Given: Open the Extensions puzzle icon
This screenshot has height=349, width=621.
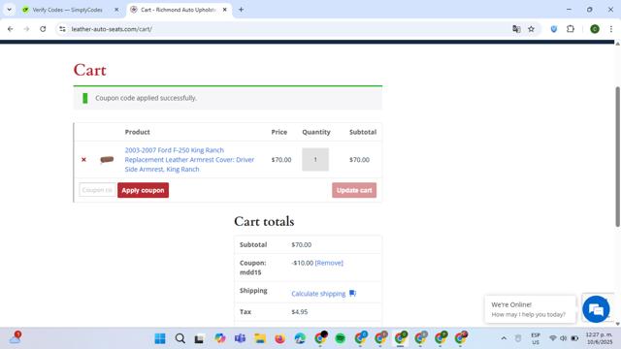Looking at the screenshot, I should point(571,29).
